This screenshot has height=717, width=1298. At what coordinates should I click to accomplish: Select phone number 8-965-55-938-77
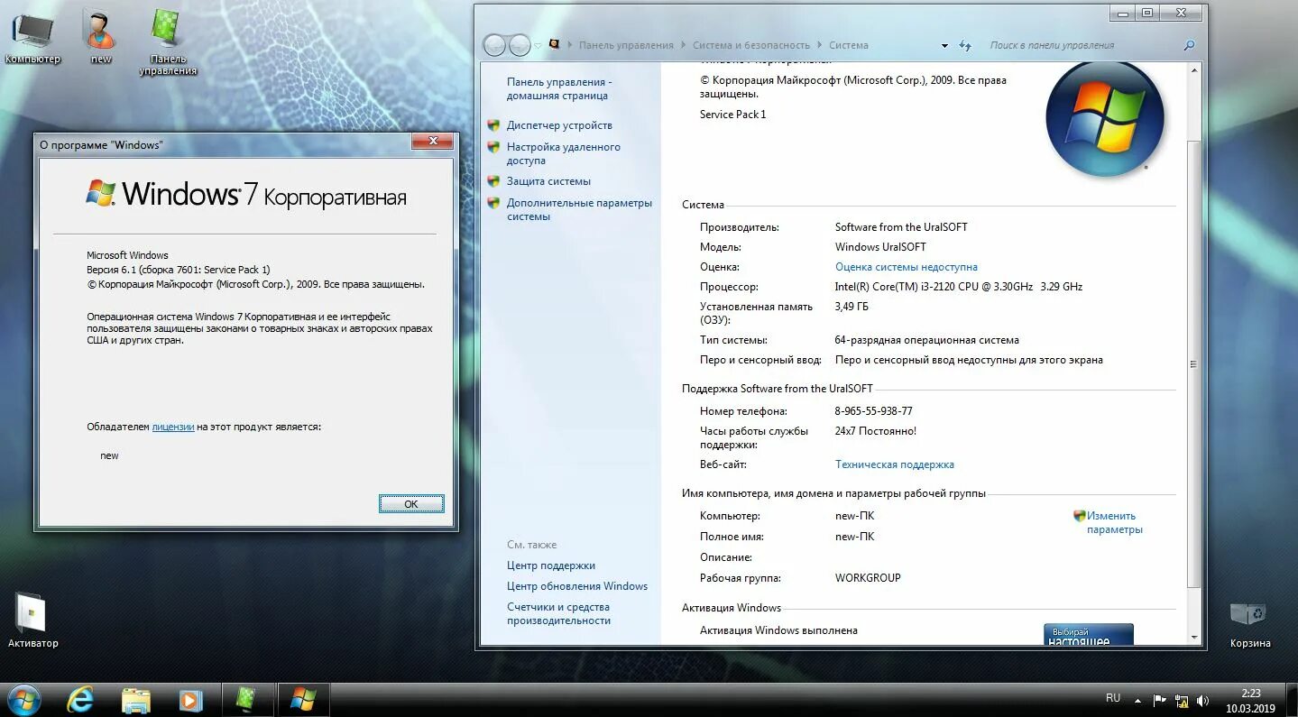874,411
